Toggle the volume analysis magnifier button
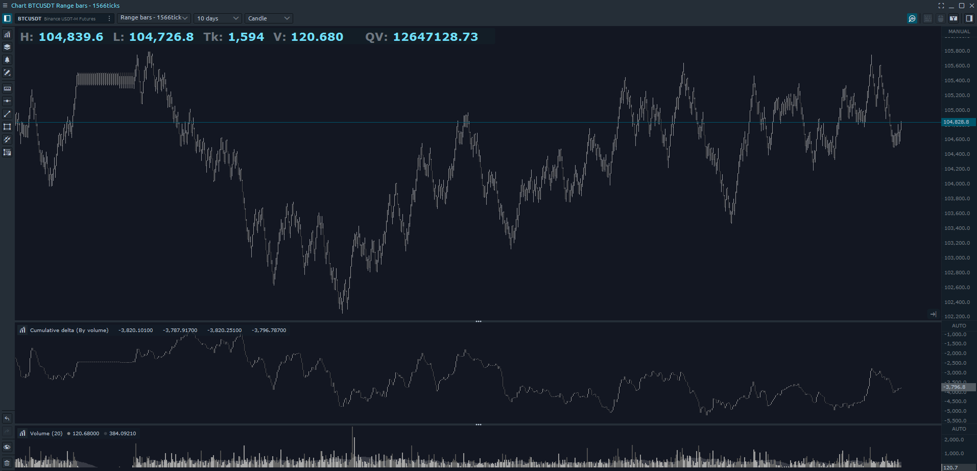The width and height of the screenshot is (977, 471). (912, 18)
